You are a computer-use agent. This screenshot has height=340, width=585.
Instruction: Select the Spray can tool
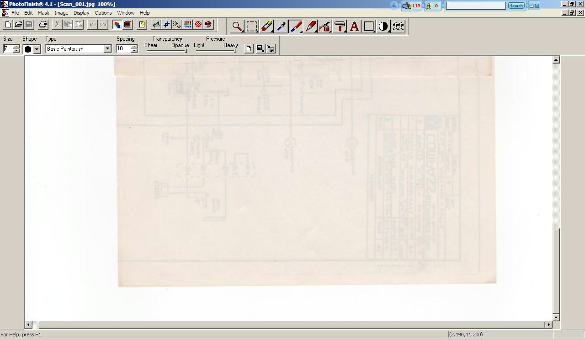pos(324,27)
